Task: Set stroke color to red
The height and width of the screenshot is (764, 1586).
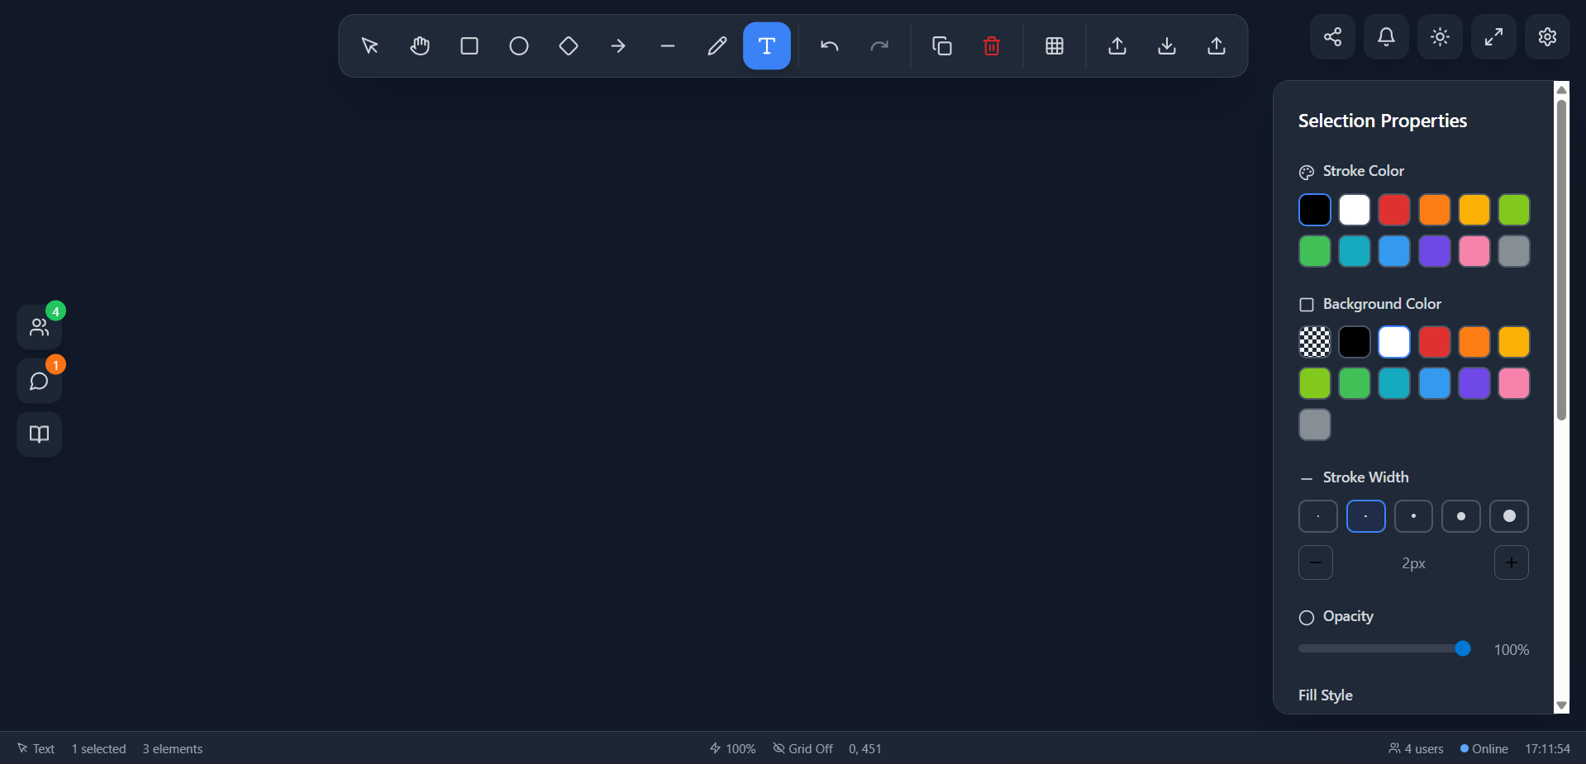Action: point(1394,210)
